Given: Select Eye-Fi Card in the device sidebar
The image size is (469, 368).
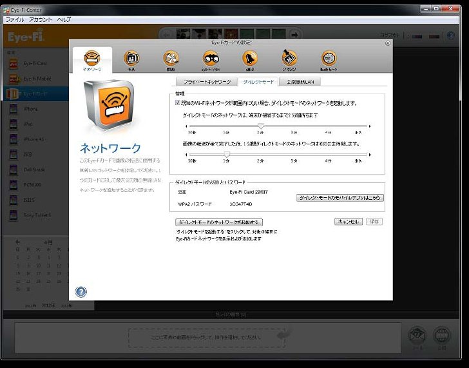Looking at the screenshot, I should [36, 63].
